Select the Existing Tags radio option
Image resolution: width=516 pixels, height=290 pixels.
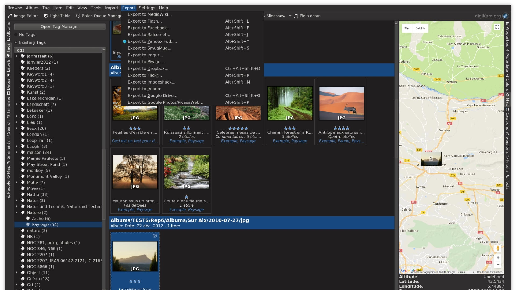16,42
